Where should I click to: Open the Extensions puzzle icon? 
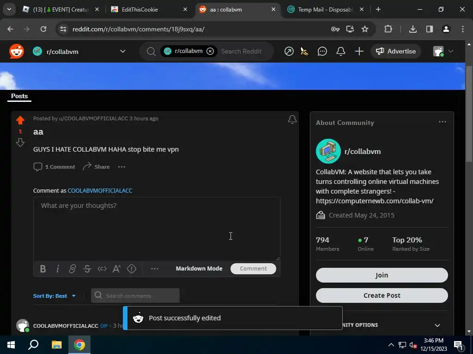click(388, 29)
